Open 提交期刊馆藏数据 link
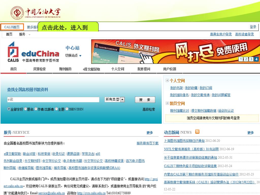This screenshot has width=260, height=195. (204, 111)
